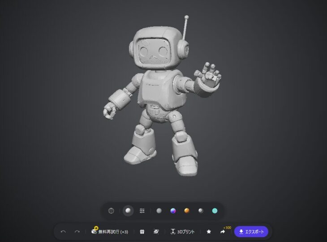Undo the last action
Screen dimensions: 327x242
[x=63, y=232]
